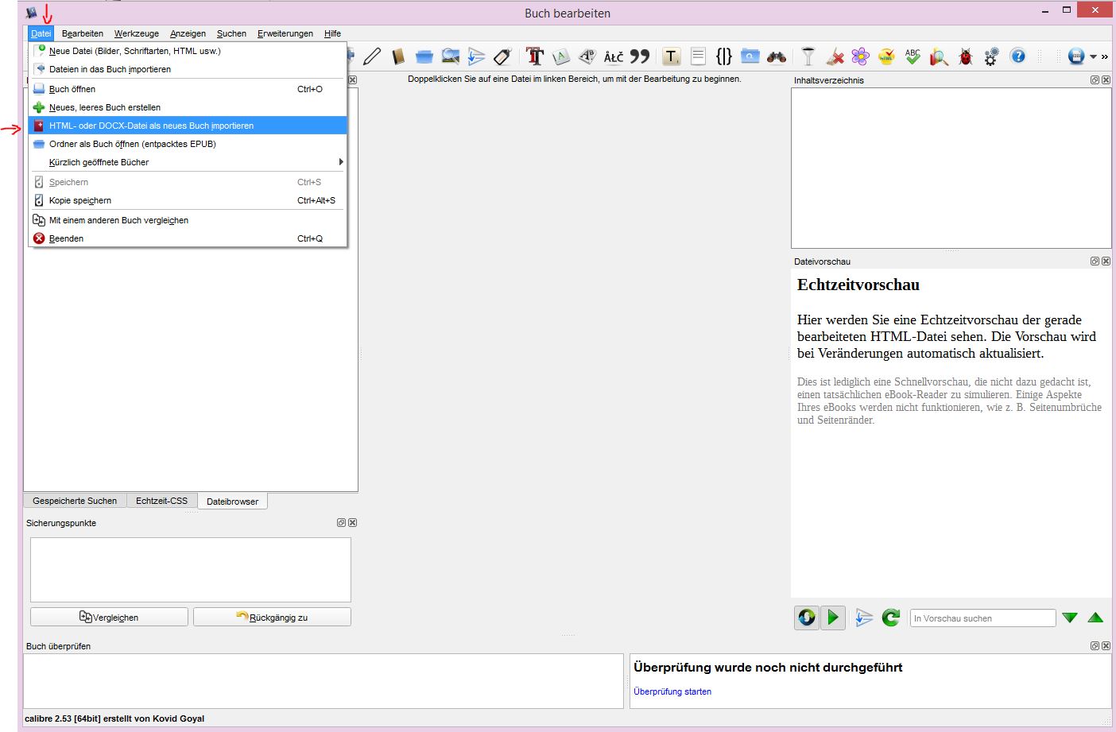Select 'Buch öffnen' menu entry
Screen dimensions: 1116x732
click(x=188, y=89)
